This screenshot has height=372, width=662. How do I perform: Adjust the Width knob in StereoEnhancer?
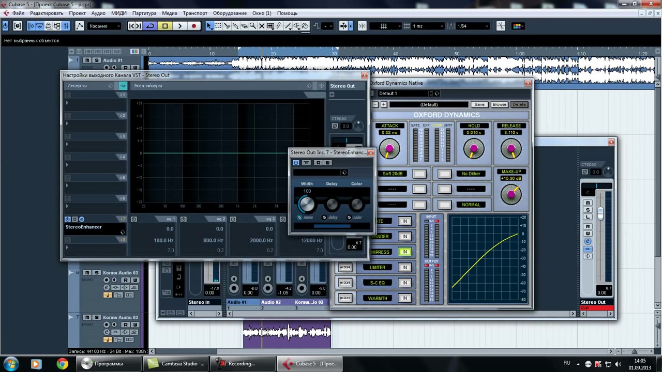(307, 205)
